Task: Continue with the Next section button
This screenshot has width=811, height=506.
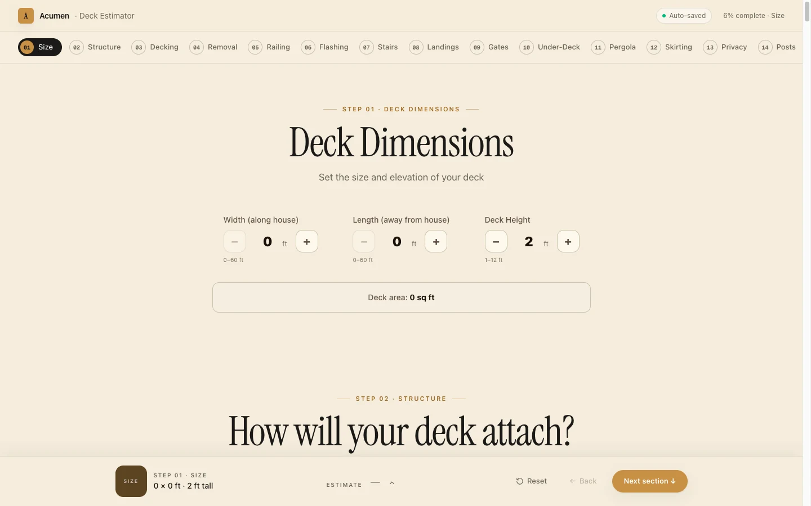Action: pos(650,481)
